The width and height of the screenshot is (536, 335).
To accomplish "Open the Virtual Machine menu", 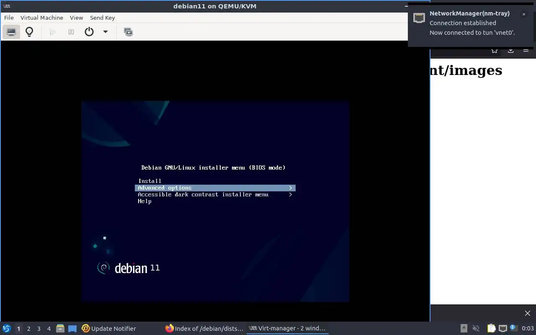I will (x=42, y=18).
